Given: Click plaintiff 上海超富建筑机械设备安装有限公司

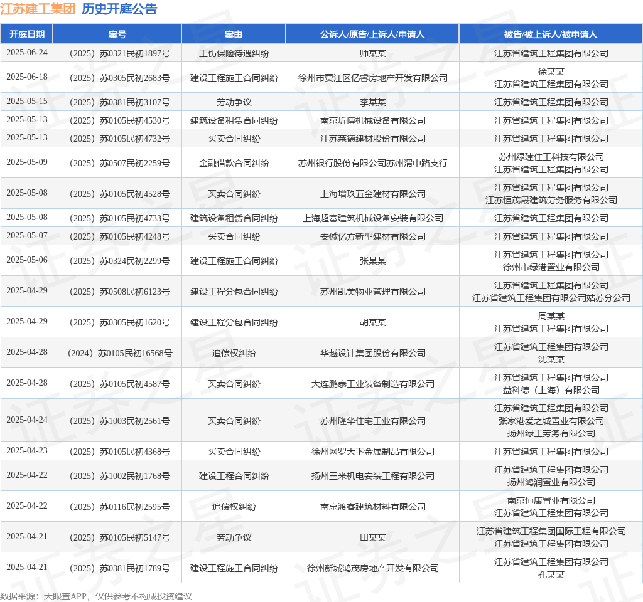Looking at the screenshot, I should pyautogui.click(x=373, y=218).
